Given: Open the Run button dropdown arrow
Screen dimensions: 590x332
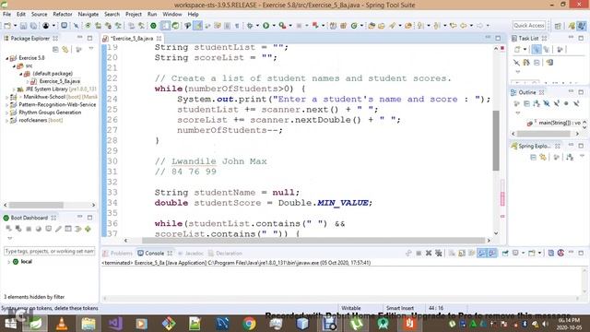Looking at the screenshot, I should [274, 26].
